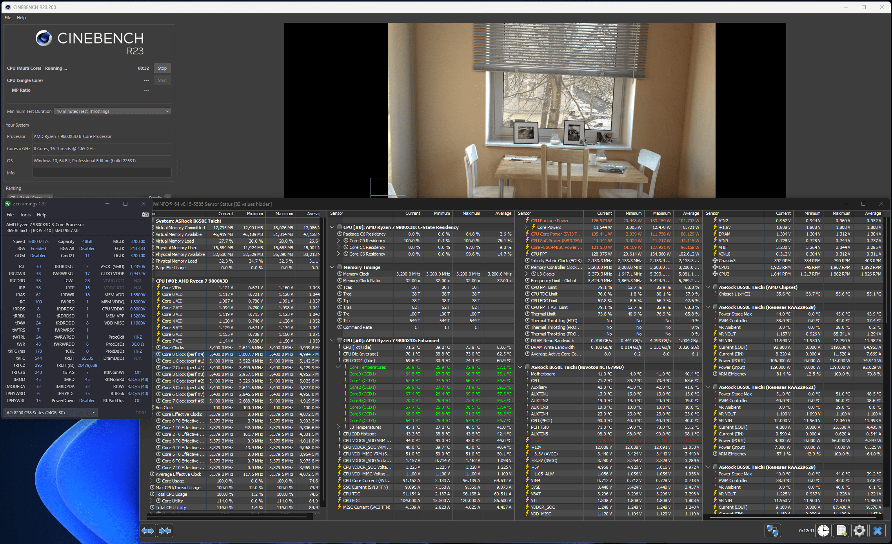Click the chip icon beside Memory Timings header
Viewport: 892px width, 544px height.
click(x=340, y=267)
